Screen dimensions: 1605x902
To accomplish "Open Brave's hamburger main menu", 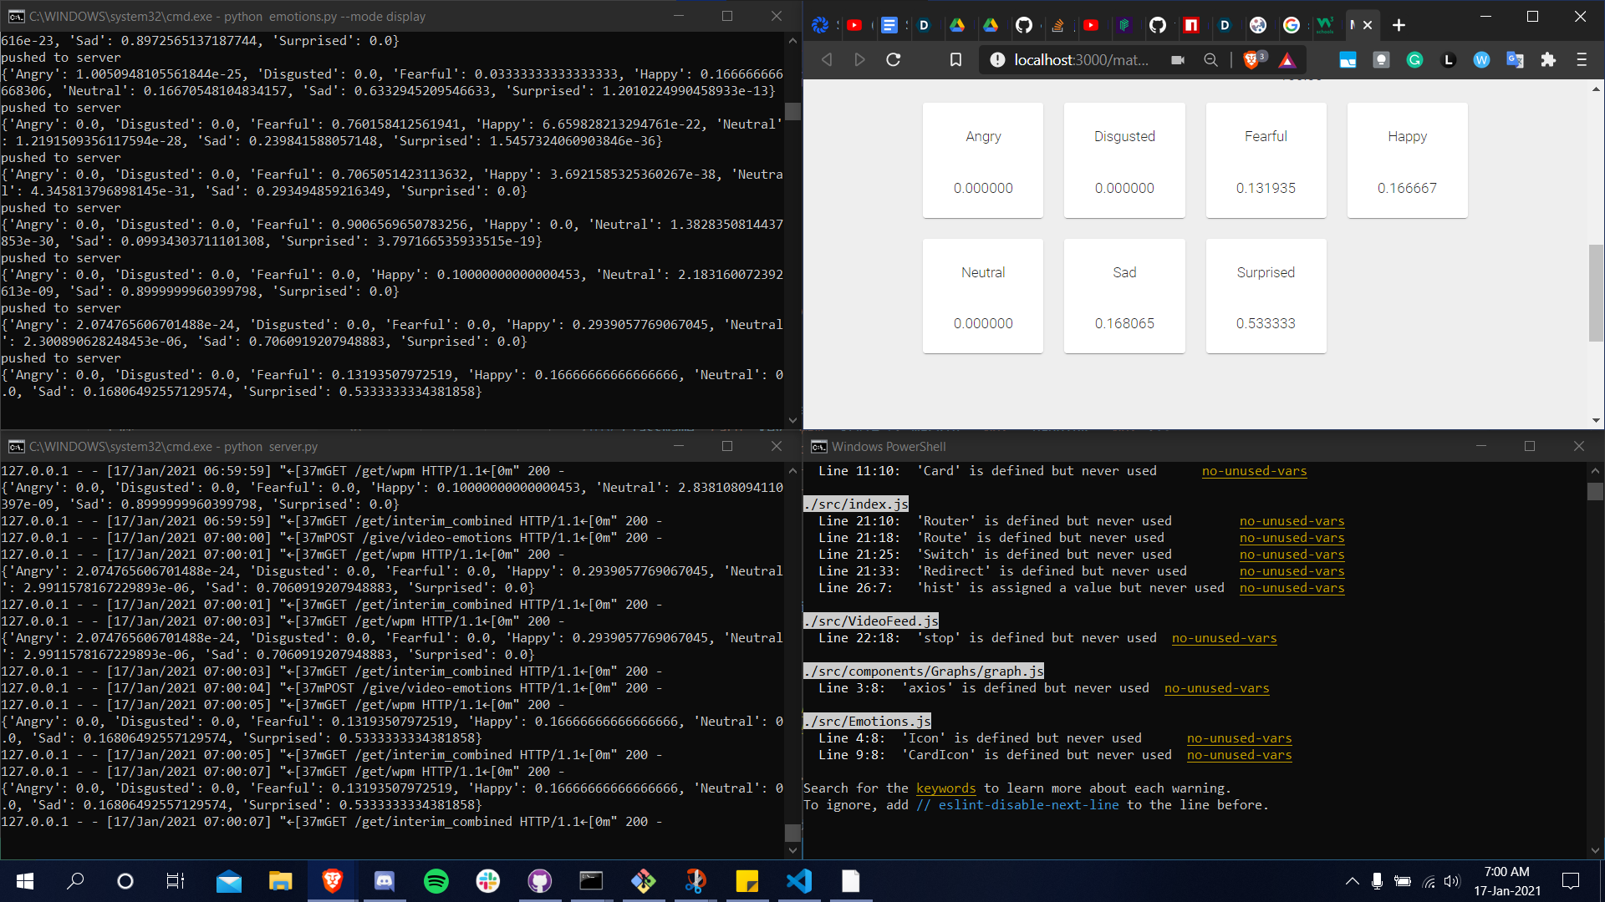I will tap(1582, 59).
